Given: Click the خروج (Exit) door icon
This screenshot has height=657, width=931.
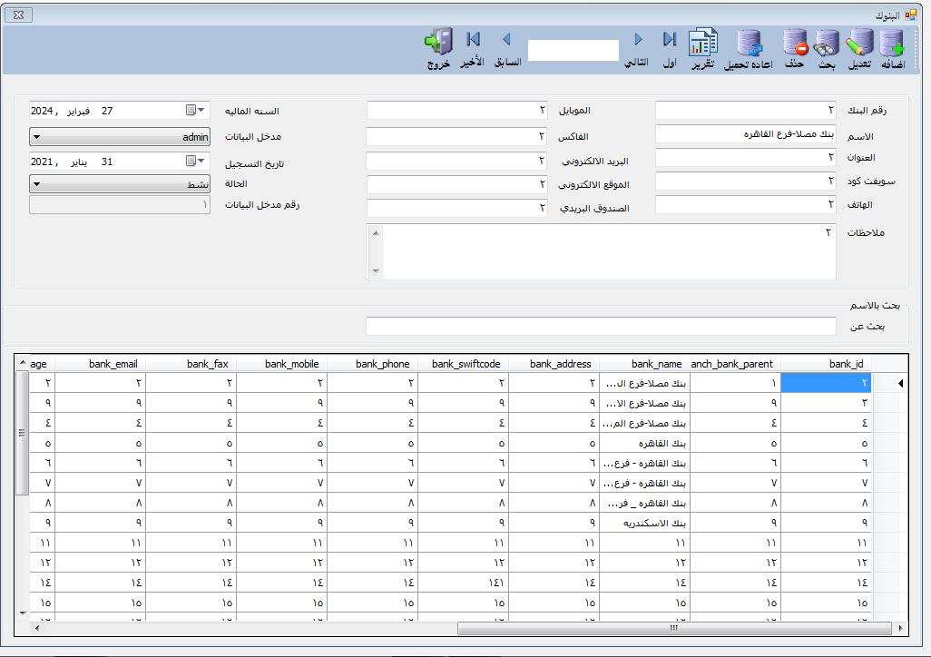Looking at the screenshot, I should tap(439, 42).
